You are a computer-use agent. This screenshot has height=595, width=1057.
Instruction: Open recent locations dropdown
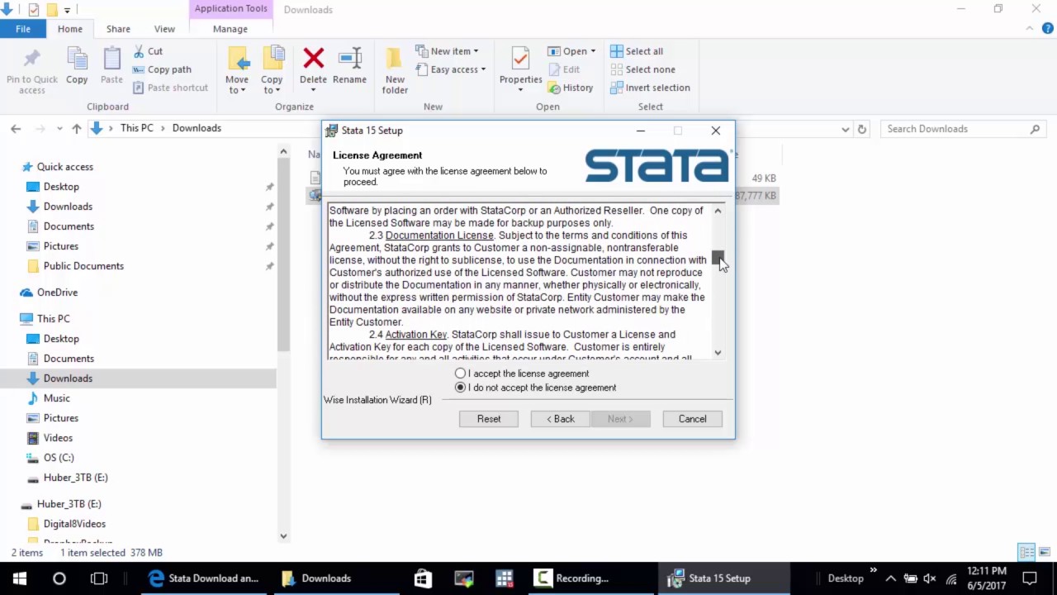(59, 129)
